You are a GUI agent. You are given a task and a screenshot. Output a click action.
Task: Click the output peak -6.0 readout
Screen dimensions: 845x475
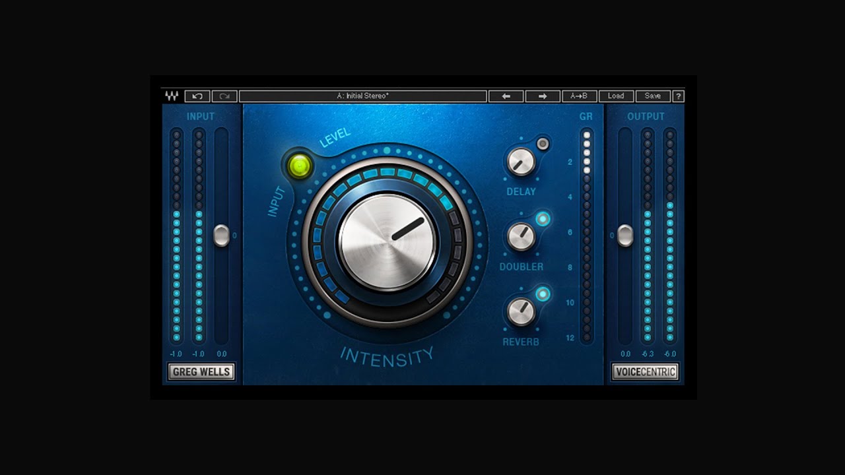[670, 354]
